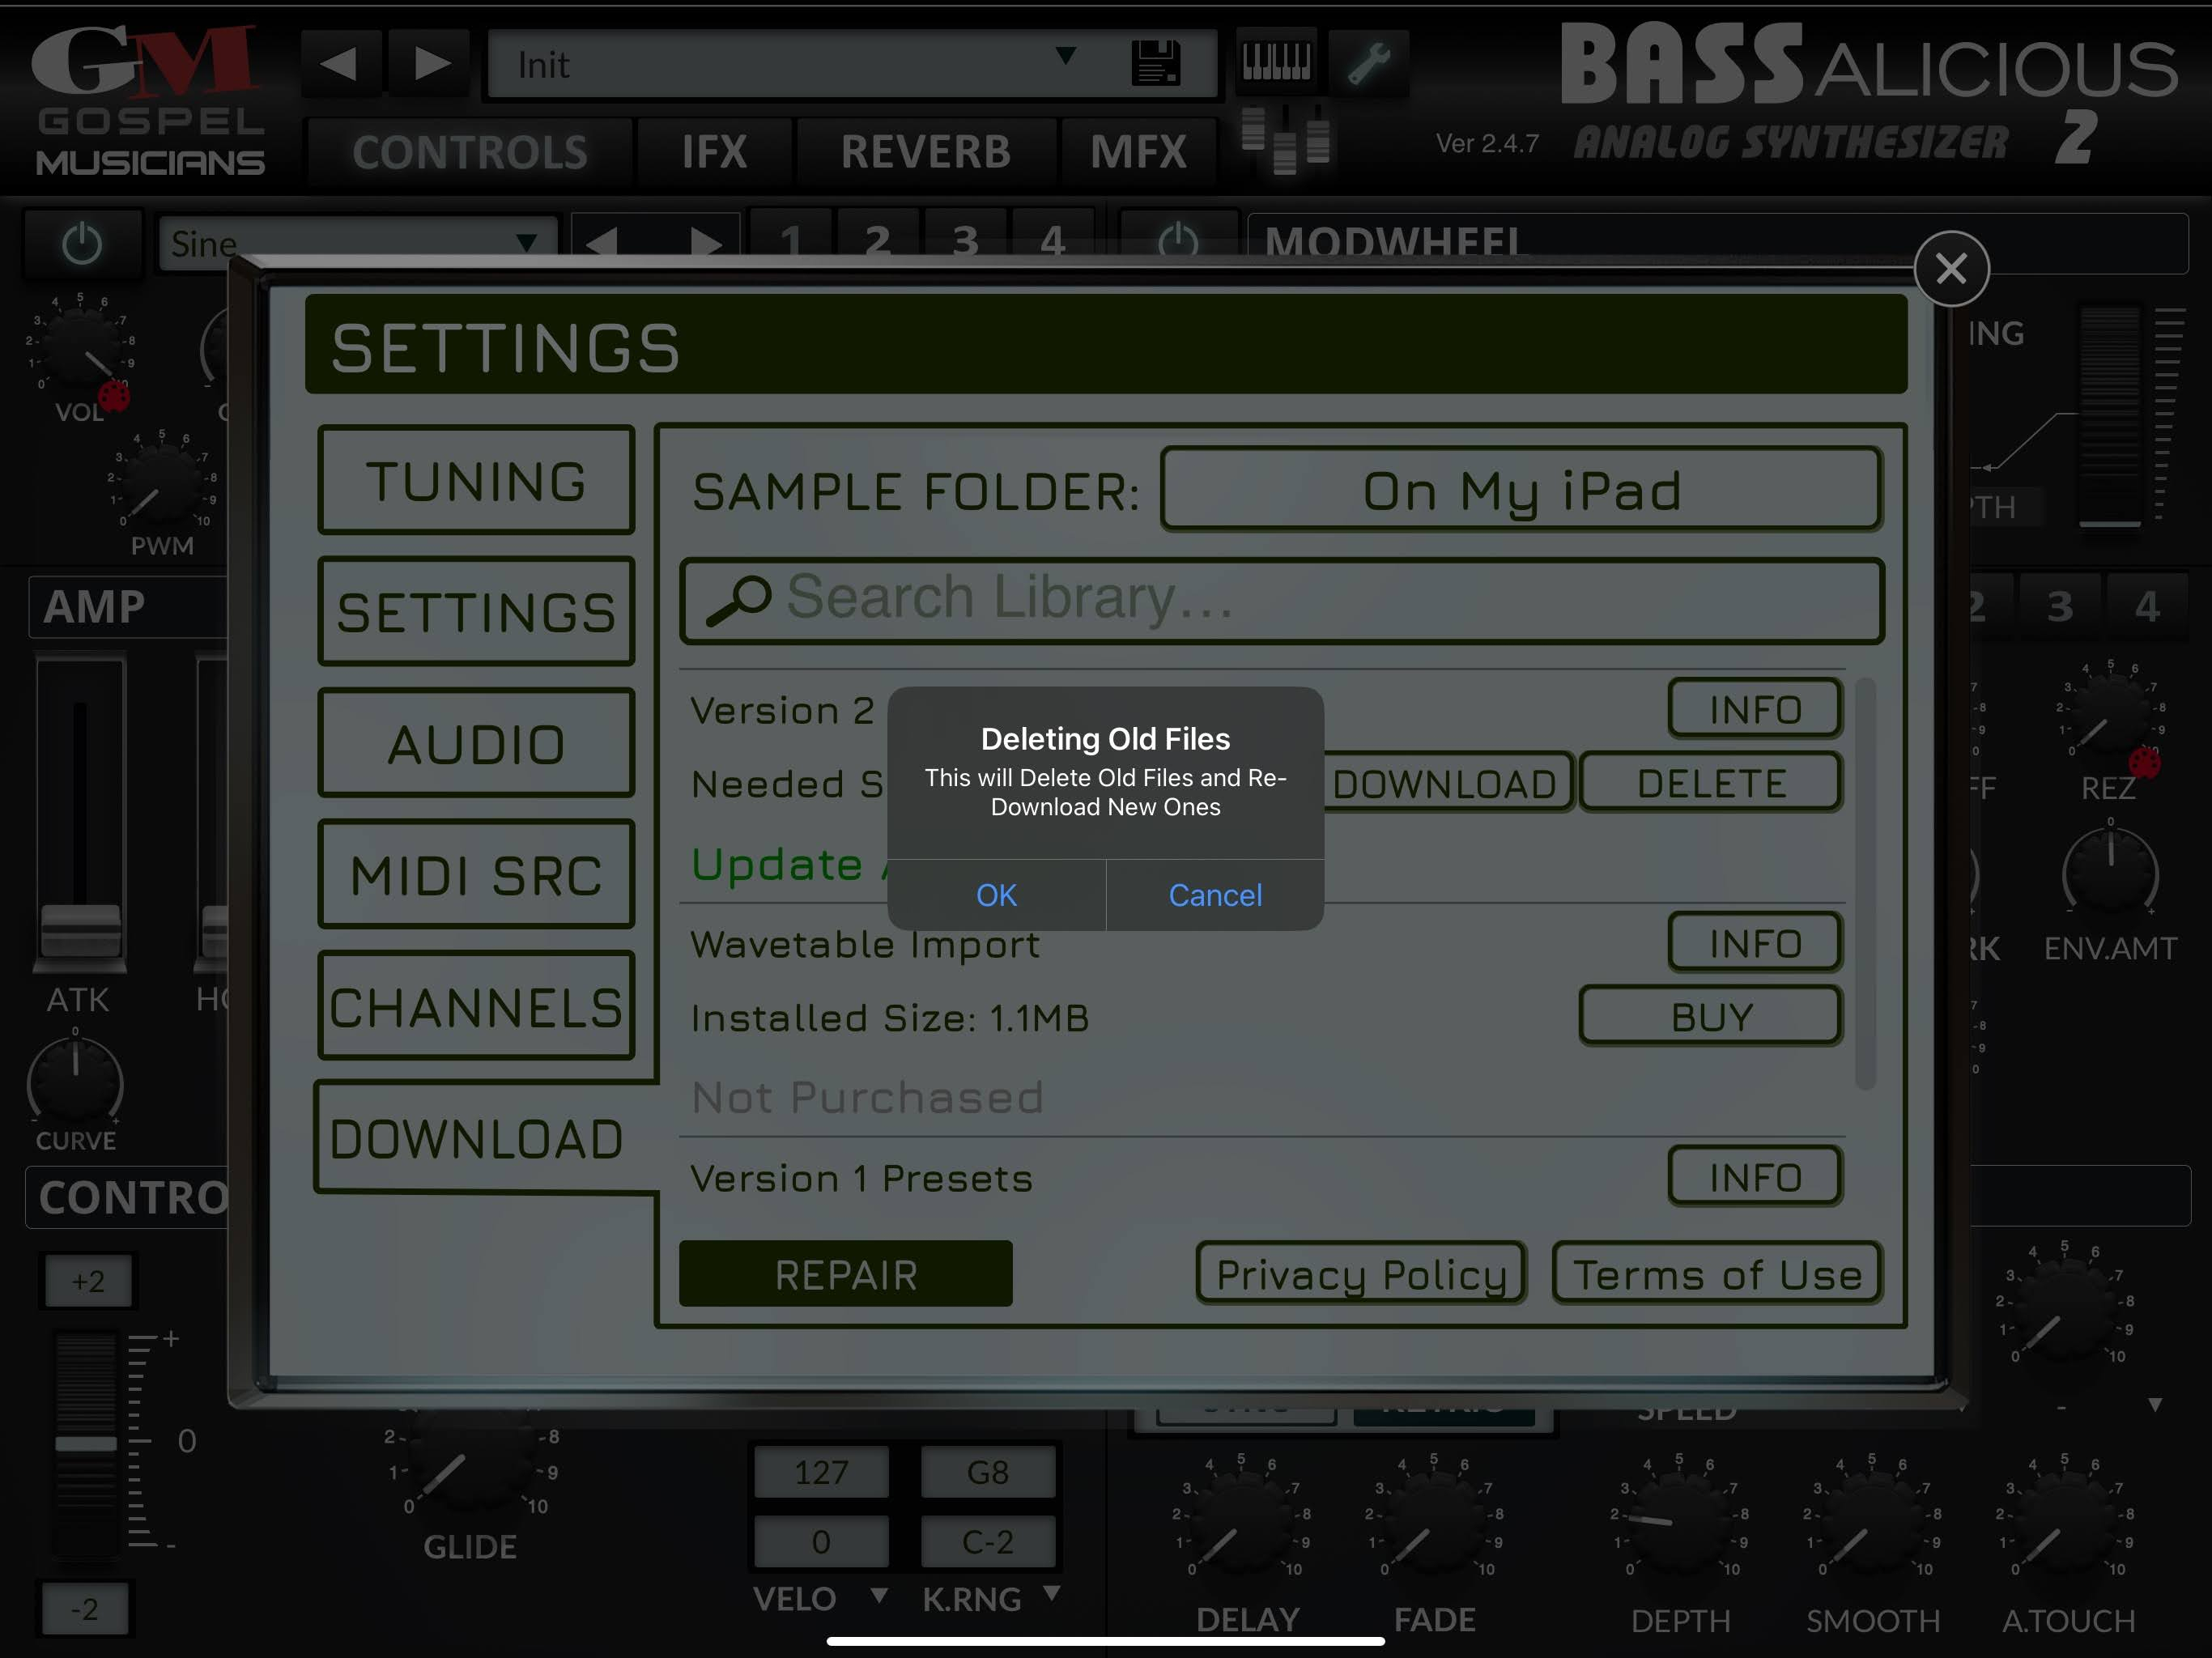Click the pitch bend slider
This screenshot has height=1658, width=2212.
[86, 1444]
